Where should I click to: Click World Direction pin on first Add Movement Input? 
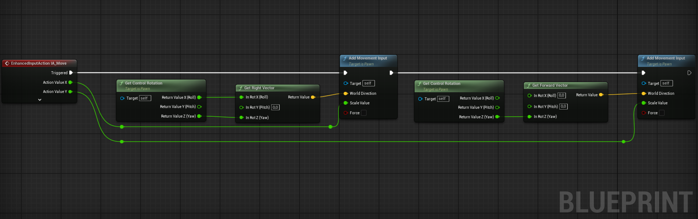[346, 93]
